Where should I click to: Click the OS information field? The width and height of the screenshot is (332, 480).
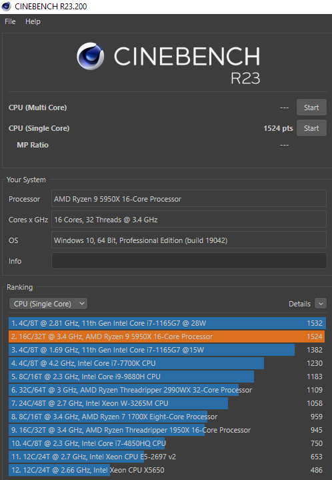click(x=189, y=240)
